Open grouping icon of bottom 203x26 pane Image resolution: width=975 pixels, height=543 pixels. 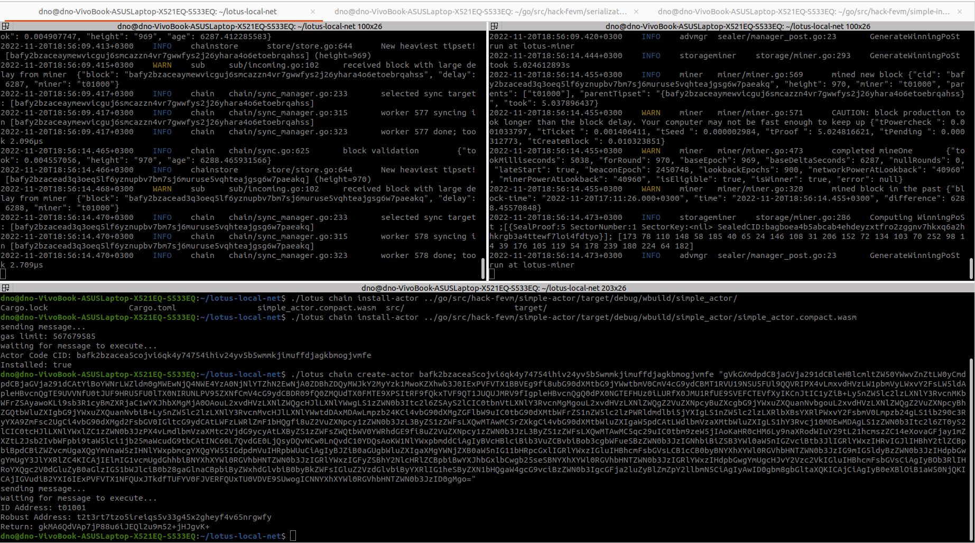(x=5, y=288)
